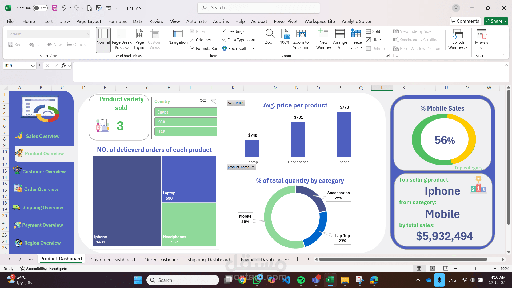
Task: Go to Customer Overview page
Action: point(44,172)
